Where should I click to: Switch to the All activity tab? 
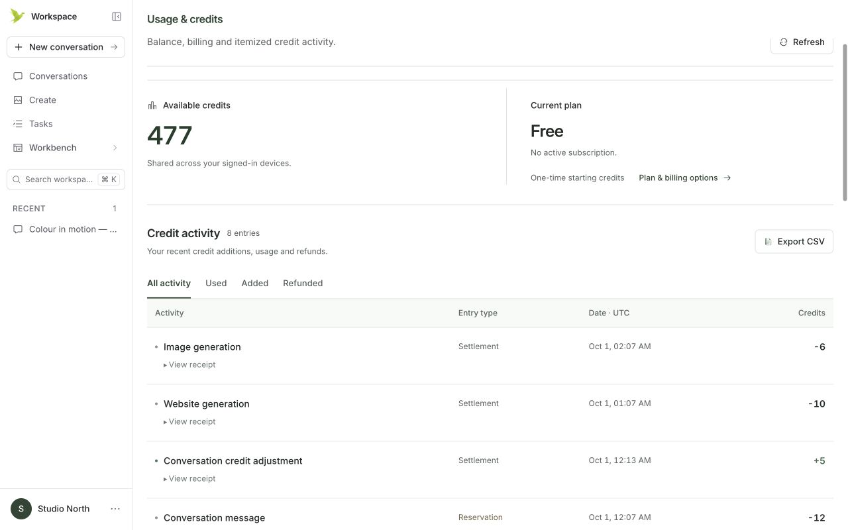point(169,283)
